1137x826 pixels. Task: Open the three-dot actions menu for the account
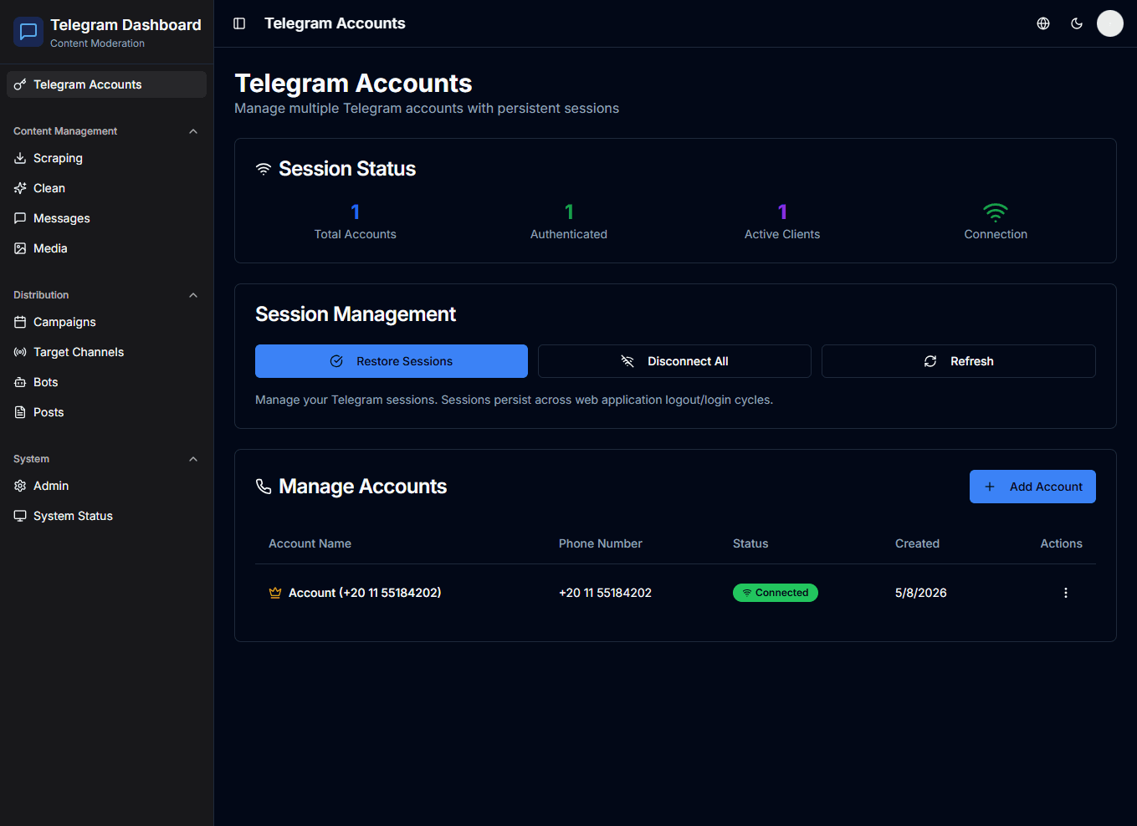coord(1066,593)
